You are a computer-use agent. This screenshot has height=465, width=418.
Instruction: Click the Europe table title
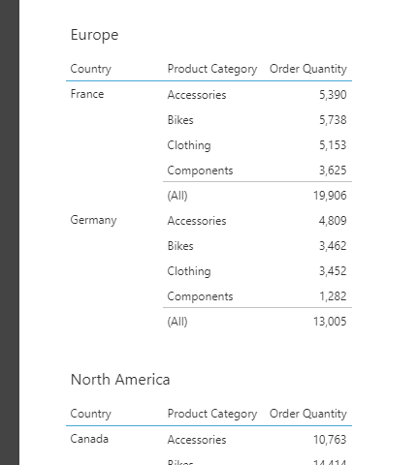[94, 35]
